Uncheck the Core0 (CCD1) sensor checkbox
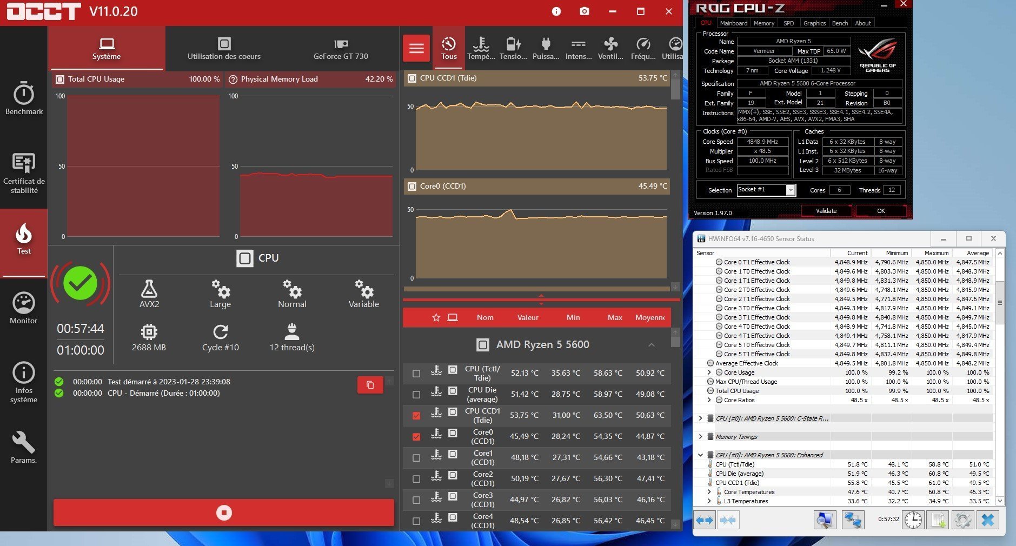Screen dimensions: 1016x546 pos(416,437)
